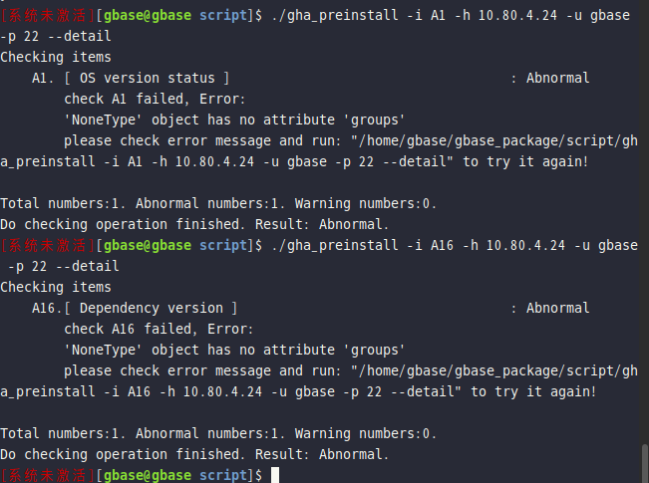The height and width of the screenshot is (483, 649).
Task: Click the first 'Abnormal' status for A1
Action: click(x=557, y=78)
